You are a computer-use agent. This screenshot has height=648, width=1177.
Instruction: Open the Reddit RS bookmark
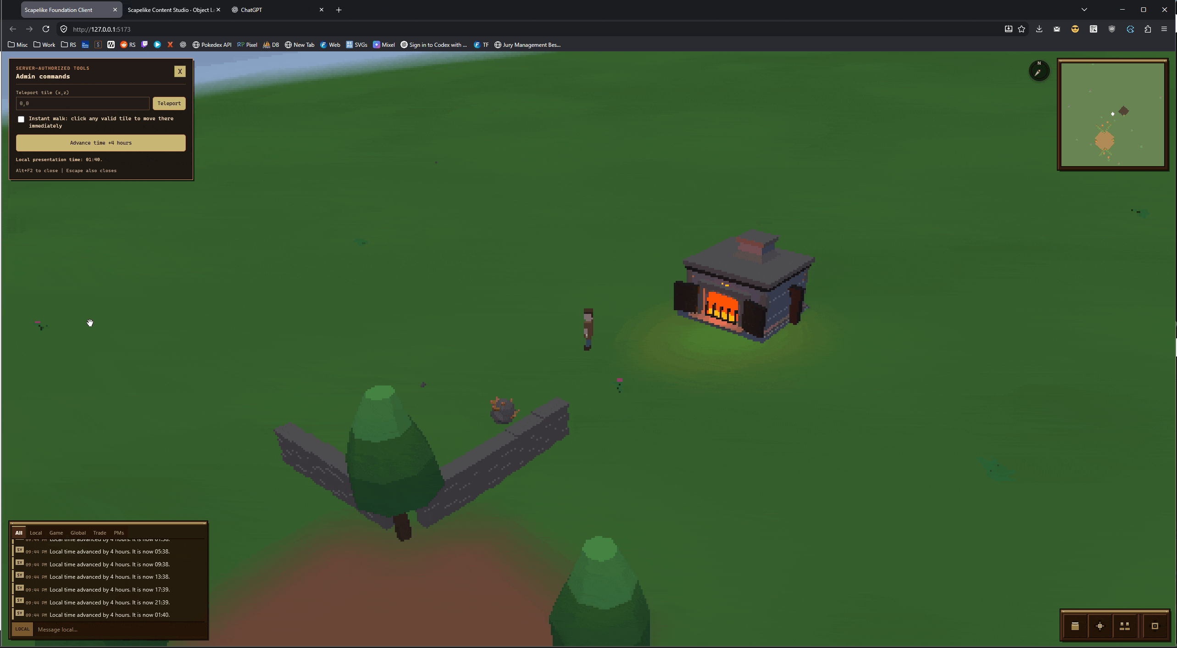(128, 45)
